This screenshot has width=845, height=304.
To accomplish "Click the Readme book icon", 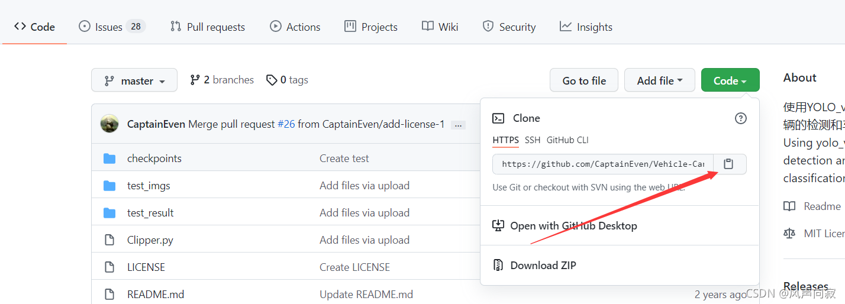I will click(x=789, y=206).
